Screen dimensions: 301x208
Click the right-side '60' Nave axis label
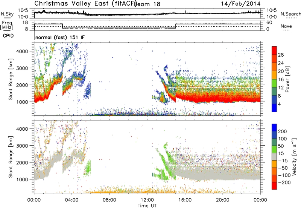click(269, 23)
